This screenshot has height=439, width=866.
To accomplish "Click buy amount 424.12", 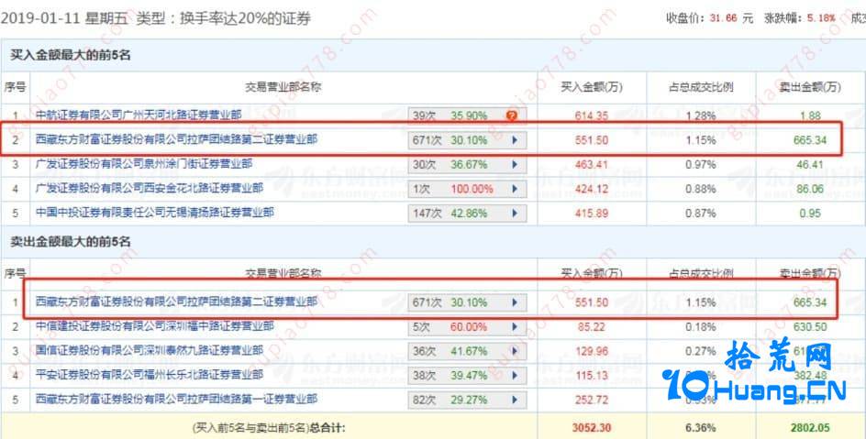I will click(x=592, y=189).
